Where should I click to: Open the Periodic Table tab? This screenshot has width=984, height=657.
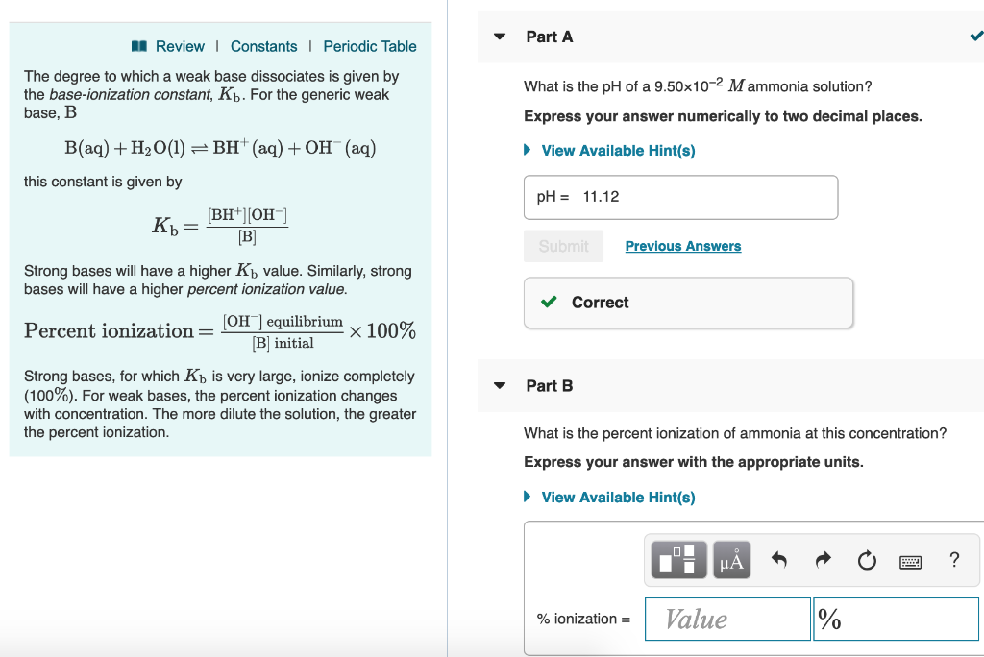pos(370,46)
